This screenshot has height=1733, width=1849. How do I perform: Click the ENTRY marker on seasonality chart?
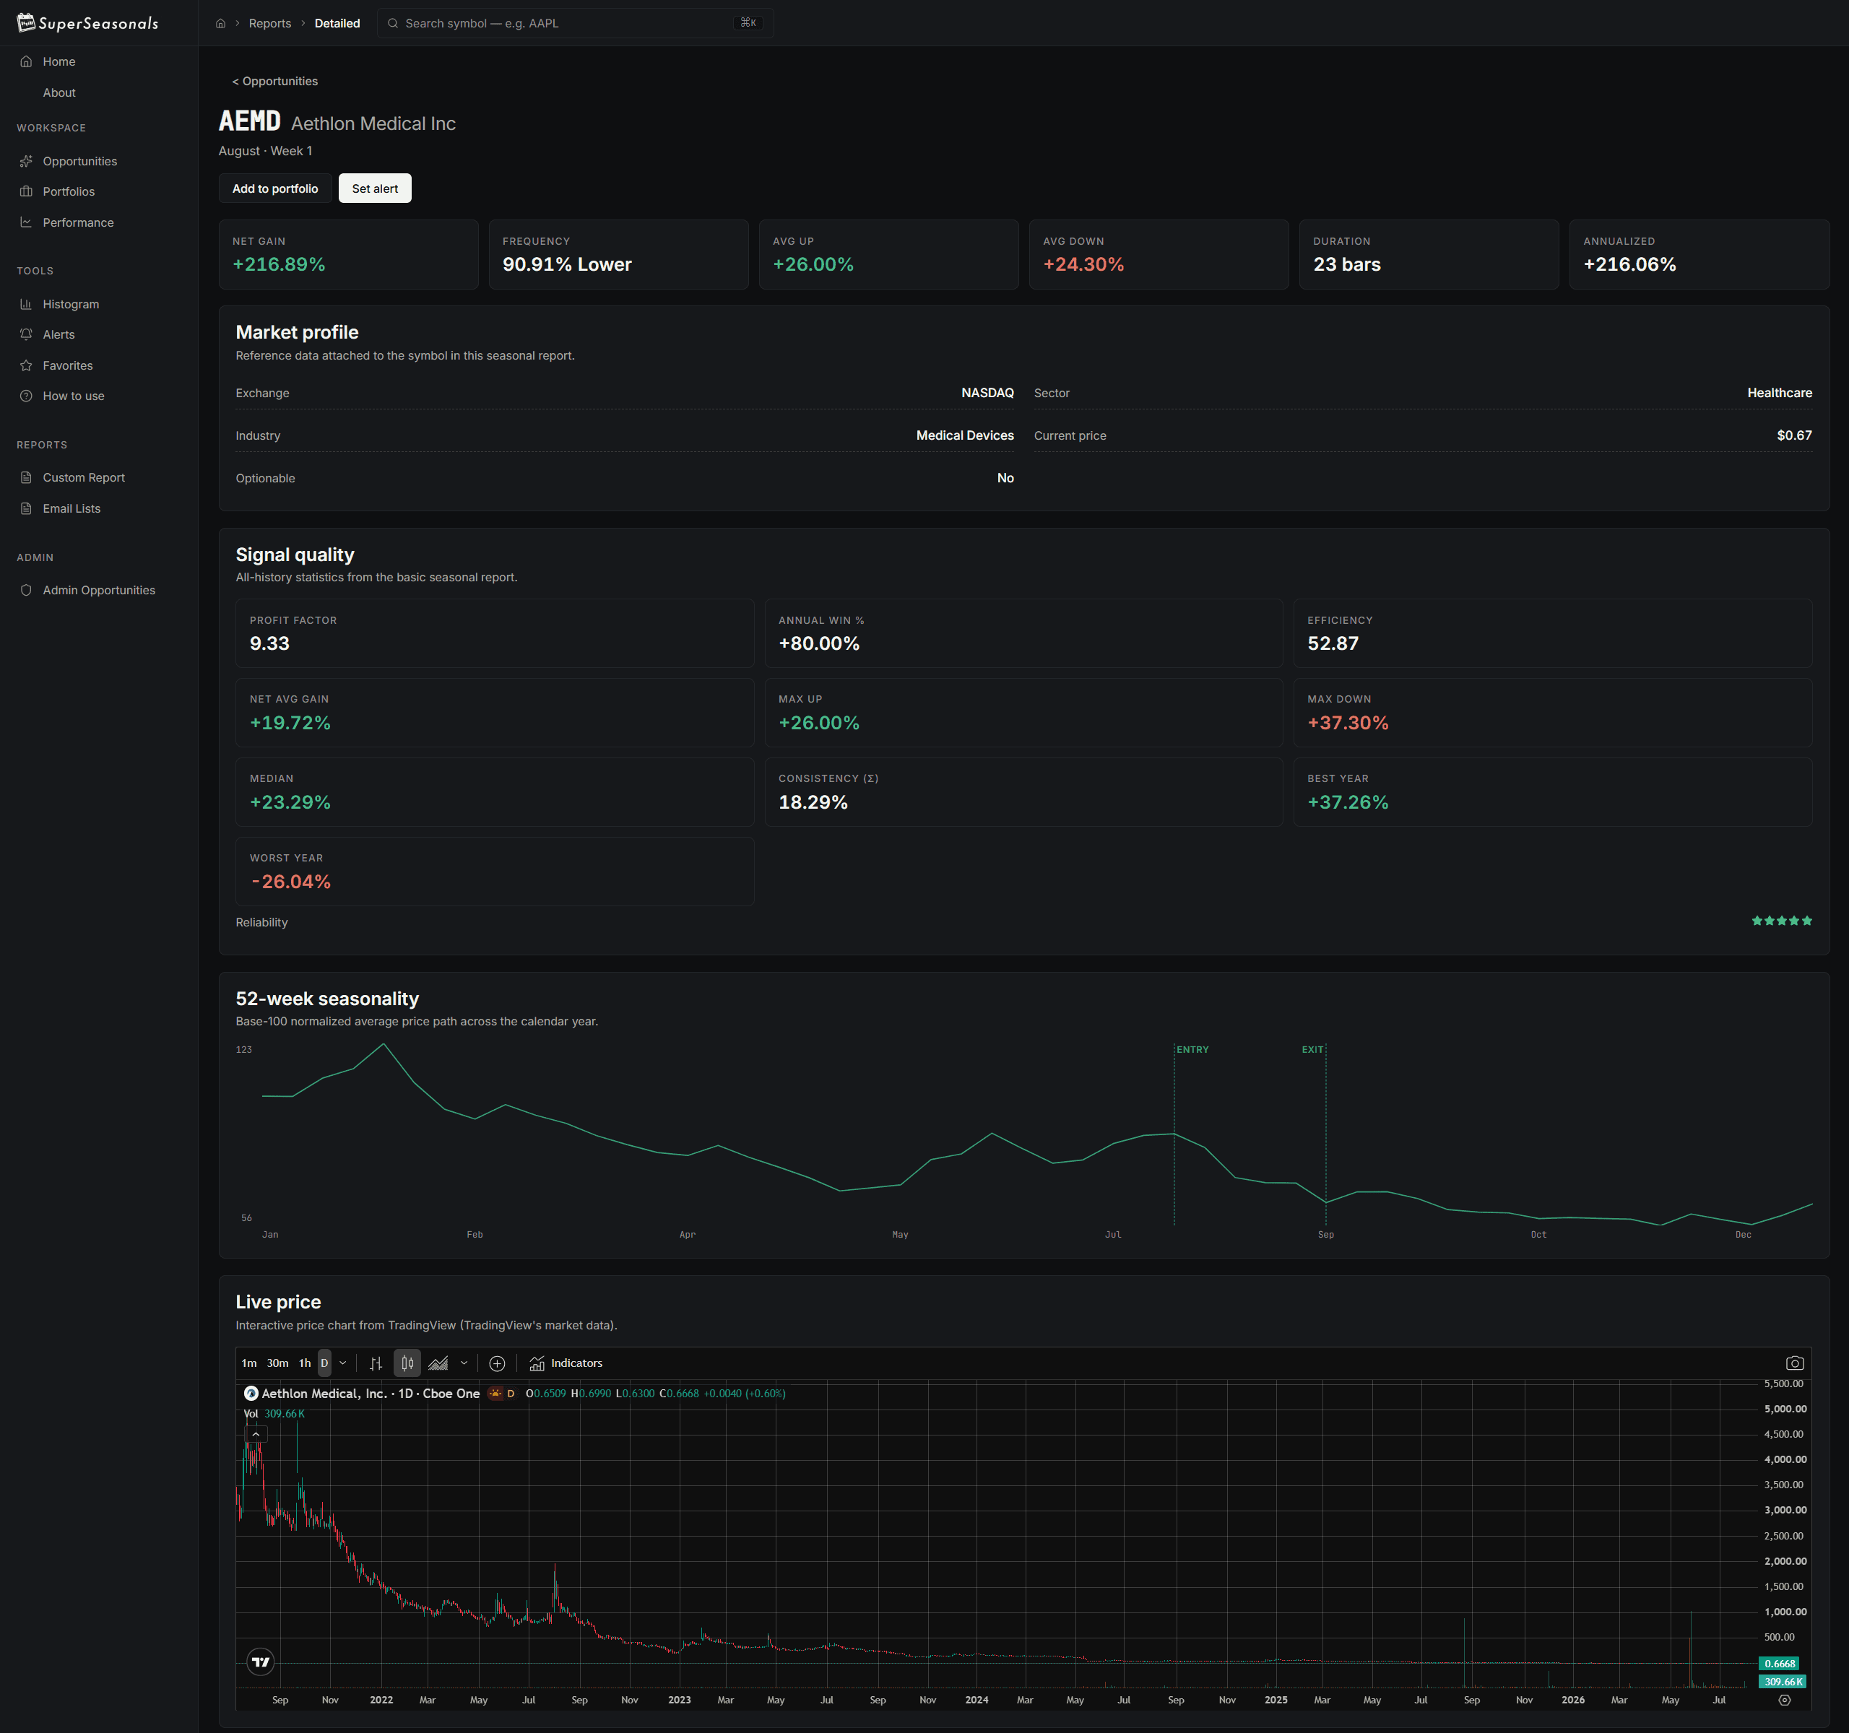click(x=1192, y=1050)
